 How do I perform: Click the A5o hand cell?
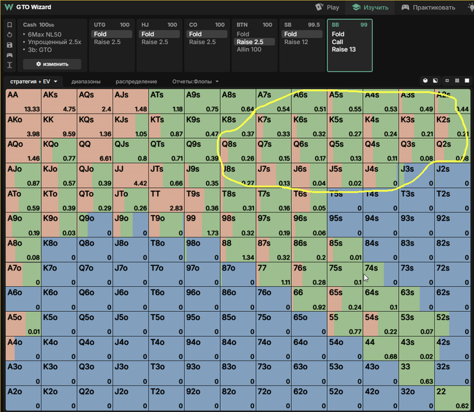[x=23, y=324]
